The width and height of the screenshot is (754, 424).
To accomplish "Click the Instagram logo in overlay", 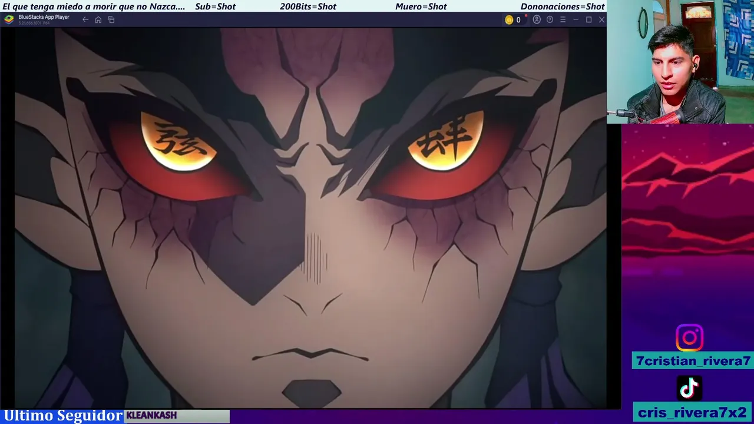I will pos(689,338).
